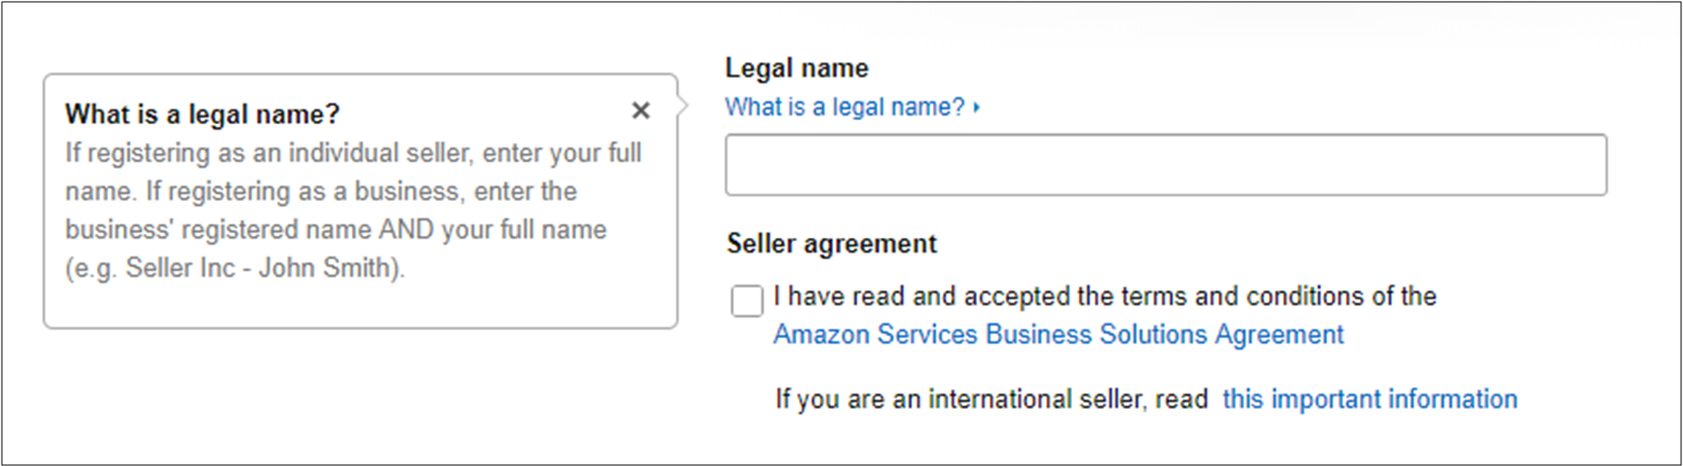This screenshot has height=466, width=1683.
Task: Click the tooltip's bold "What is a legal name?" title
Action: point(201,115)
